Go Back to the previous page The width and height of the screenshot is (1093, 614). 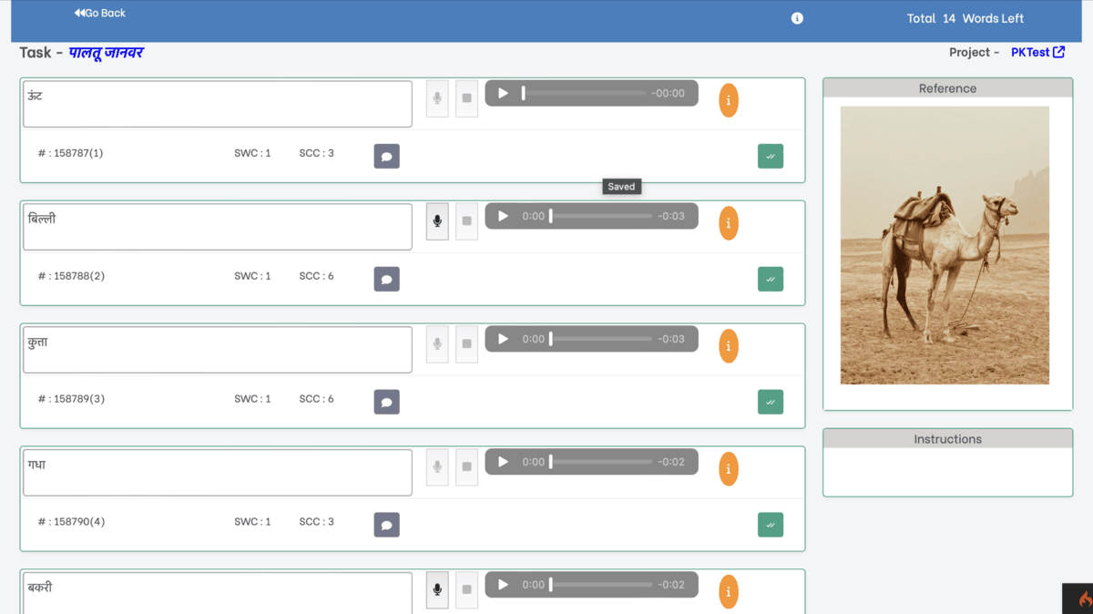pos(100,14)
